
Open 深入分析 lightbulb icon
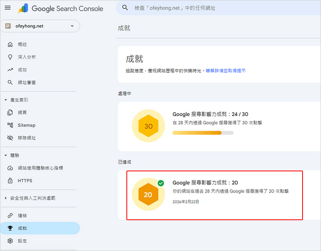click(10, 57)
